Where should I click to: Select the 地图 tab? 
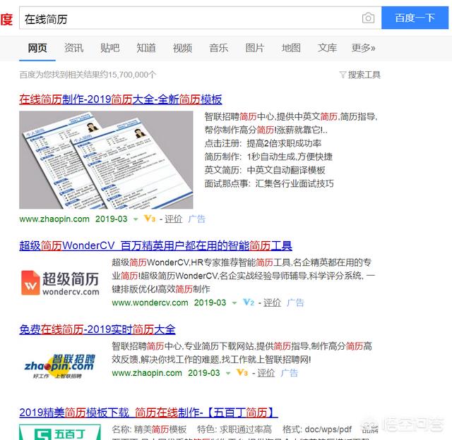tap(291, 48)
